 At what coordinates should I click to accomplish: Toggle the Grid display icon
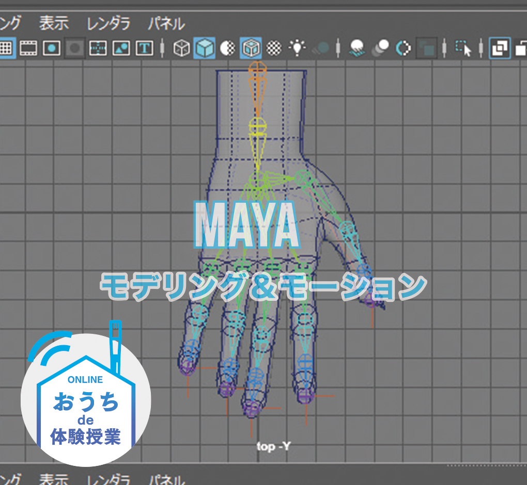pos(6,48)
